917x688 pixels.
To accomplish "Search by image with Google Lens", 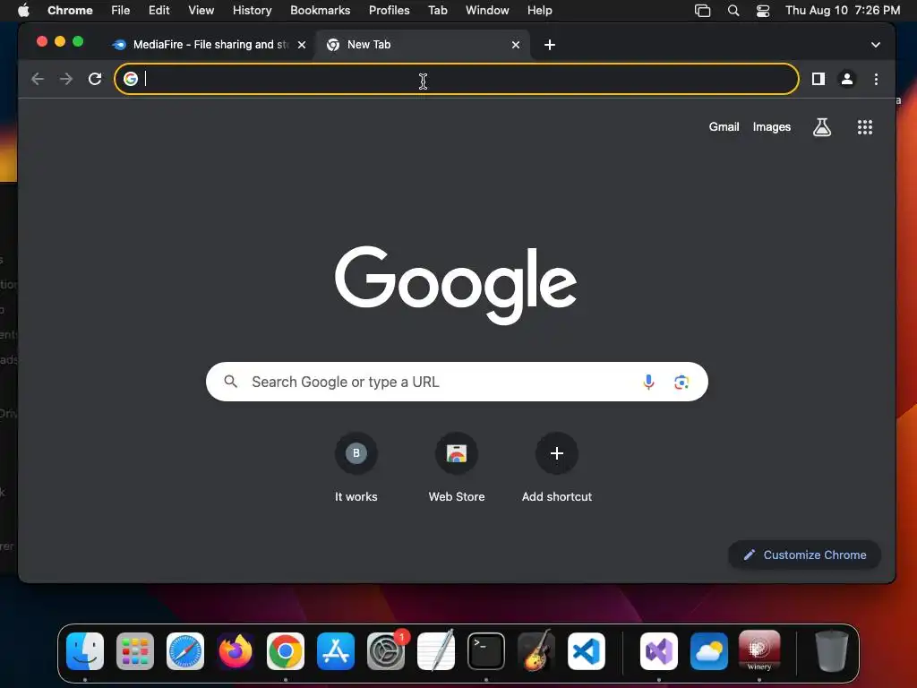I will (681, 382).
